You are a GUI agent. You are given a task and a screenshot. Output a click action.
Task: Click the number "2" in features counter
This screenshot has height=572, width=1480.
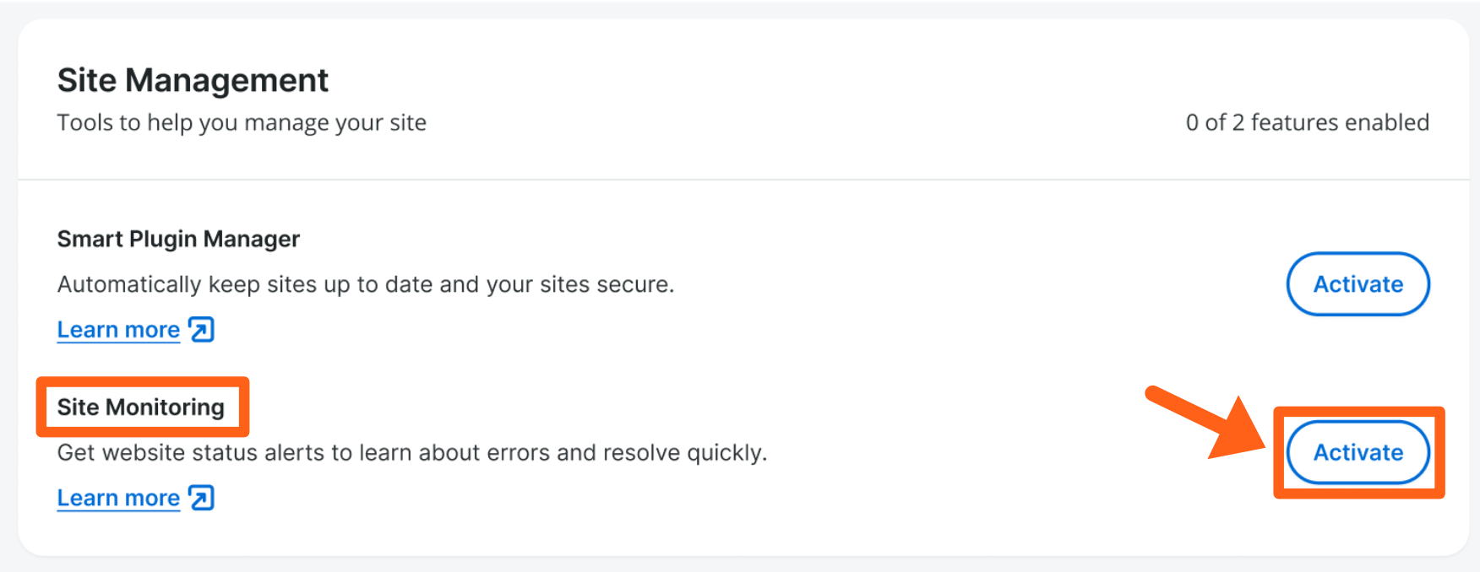coord(1238,123)
